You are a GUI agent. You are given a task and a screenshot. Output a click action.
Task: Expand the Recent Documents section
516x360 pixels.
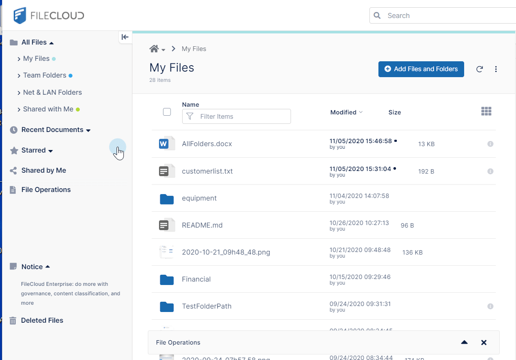click(88, 130)
